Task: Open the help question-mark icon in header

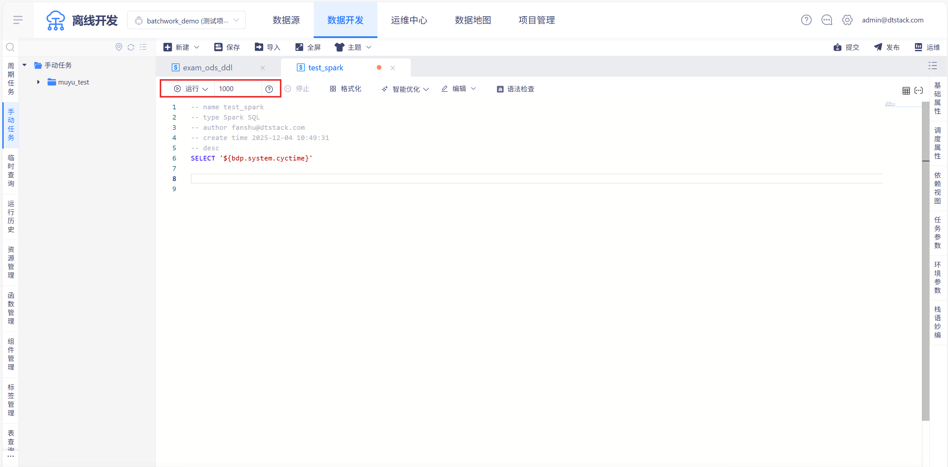Action: [806, 20]
